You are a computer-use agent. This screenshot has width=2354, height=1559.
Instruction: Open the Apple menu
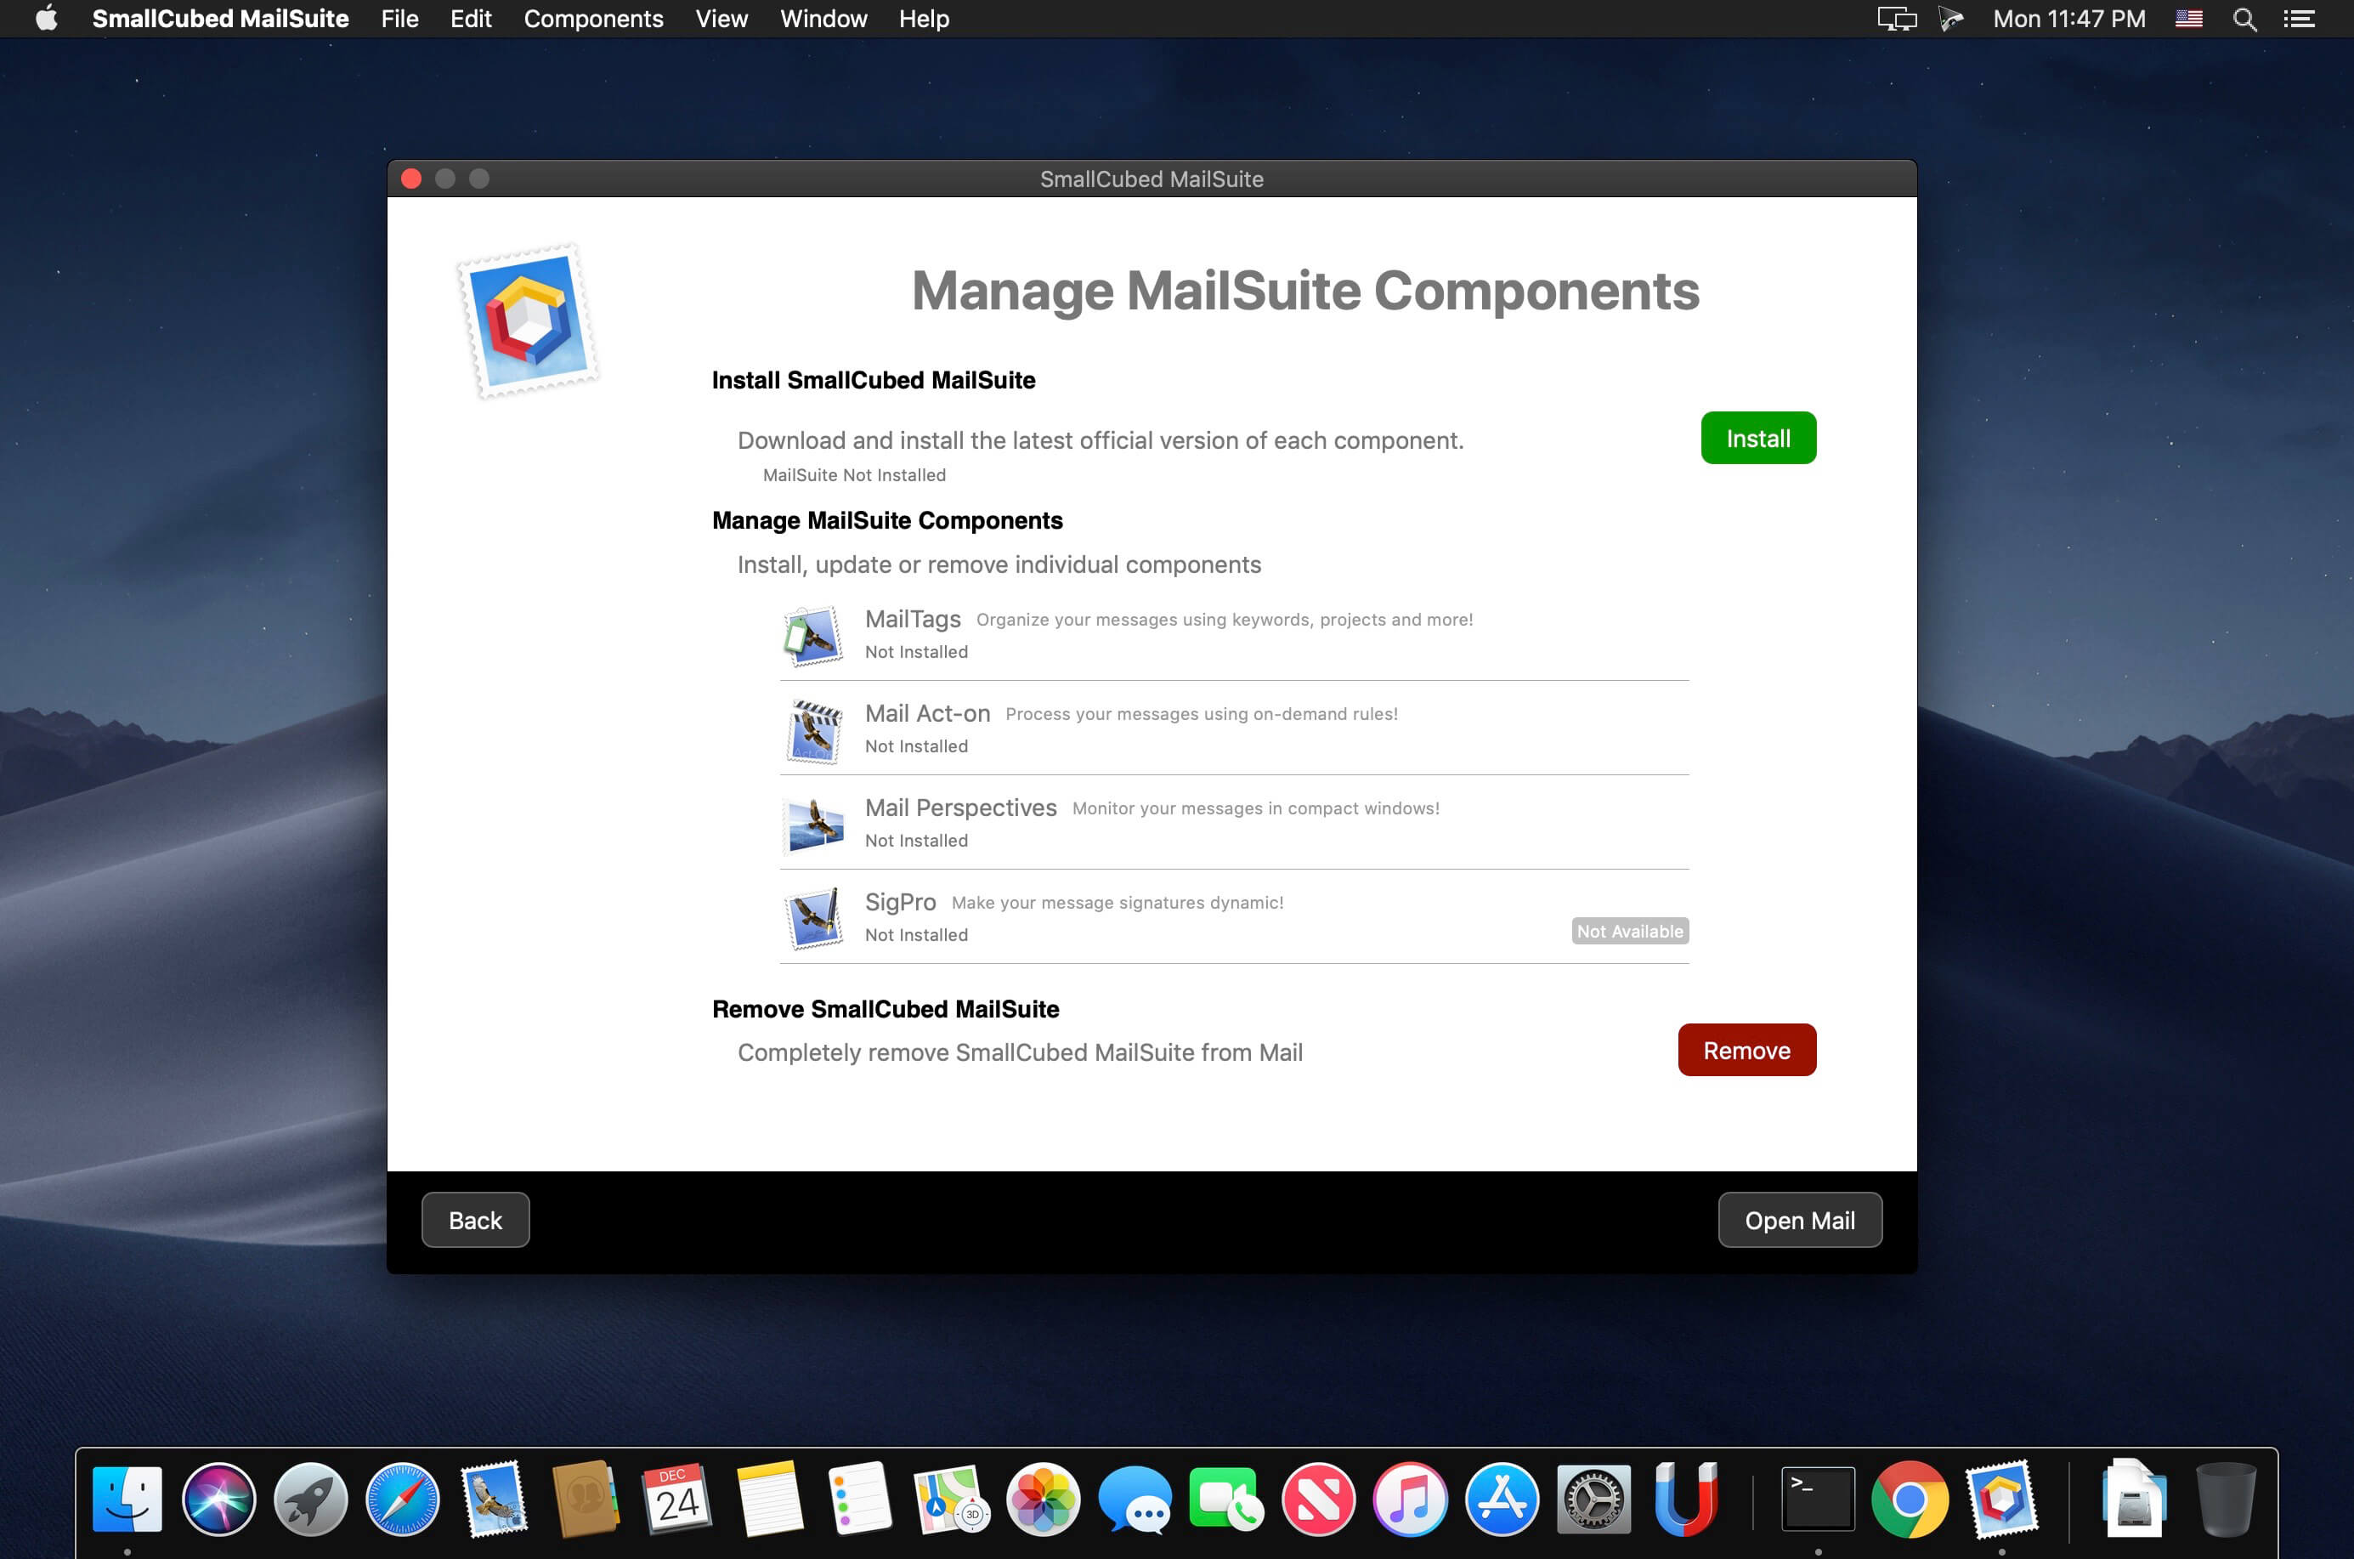pyautogui.click(x=46, y=19)
